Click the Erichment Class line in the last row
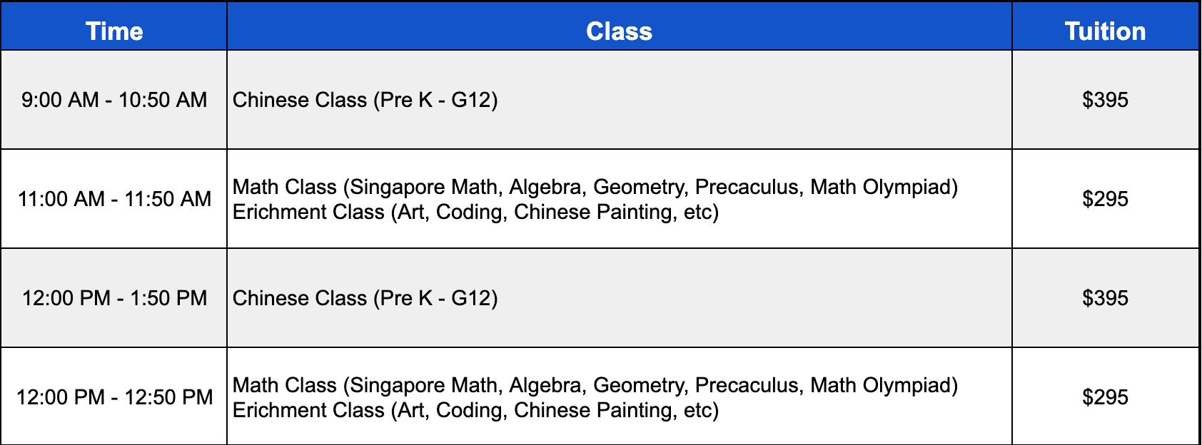This screenshot has height=445, width=1202. click(x=475, y=410)
